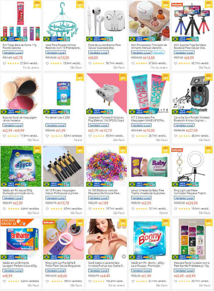This screenshot has height=291, width=214.
Task: Click five-star rating on KIT 2 Sabonetes
Action: coord(141,136)
